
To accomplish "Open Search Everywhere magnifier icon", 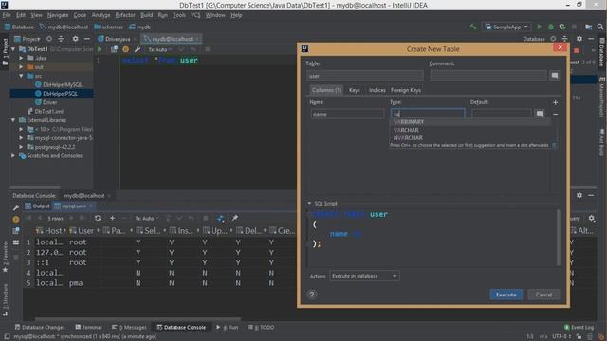I will 600,27.
